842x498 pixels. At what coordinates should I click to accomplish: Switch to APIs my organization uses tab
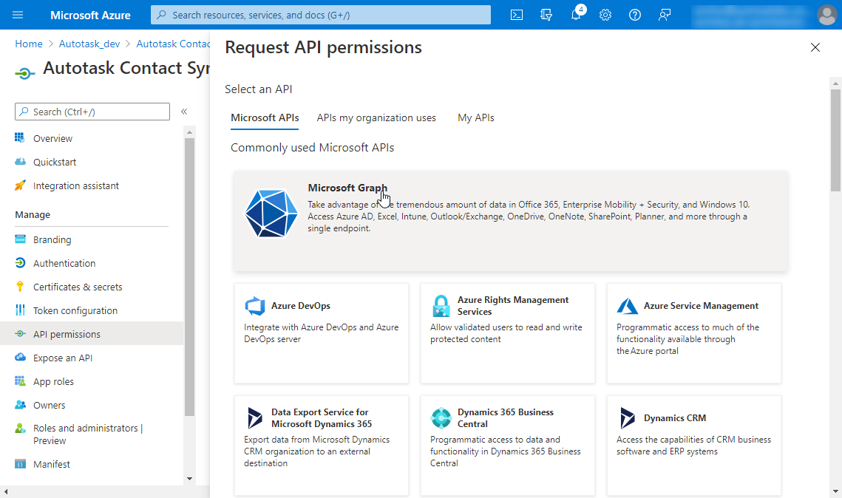pyautogui.click(x=376, y=117)
